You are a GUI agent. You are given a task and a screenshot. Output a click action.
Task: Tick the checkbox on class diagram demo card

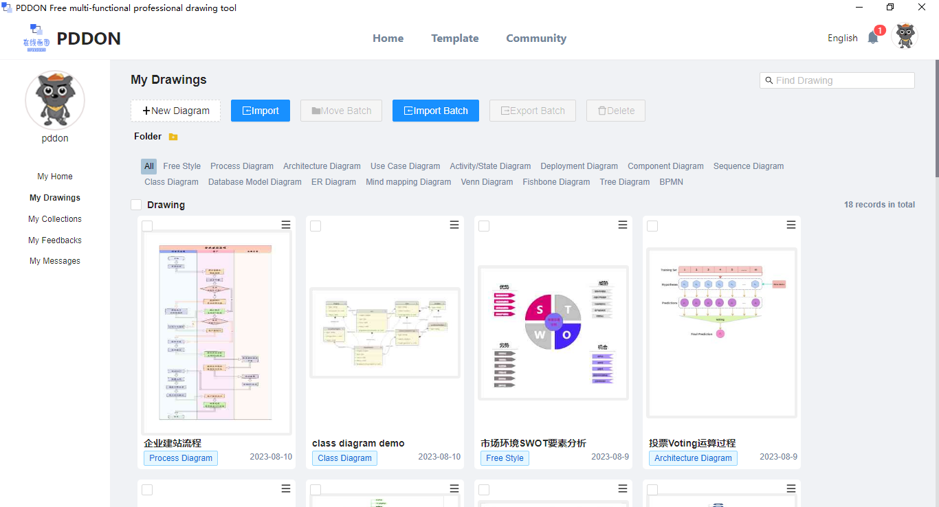[x=316, y=226]
